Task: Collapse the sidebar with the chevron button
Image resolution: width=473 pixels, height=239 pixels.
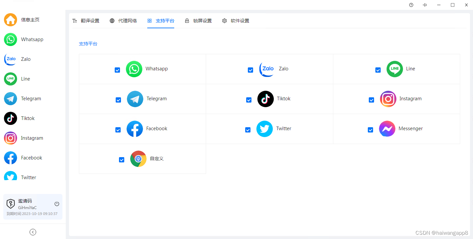Action: 33,232
